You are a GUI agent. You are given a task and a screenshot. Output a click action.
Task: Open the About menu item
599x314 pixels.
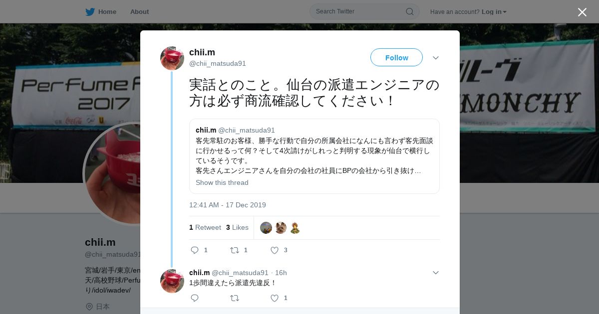click(x=139, y=12)
